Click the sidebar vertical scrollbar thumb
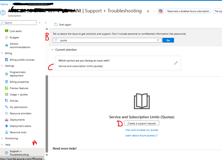 click(x=47, y=114)
